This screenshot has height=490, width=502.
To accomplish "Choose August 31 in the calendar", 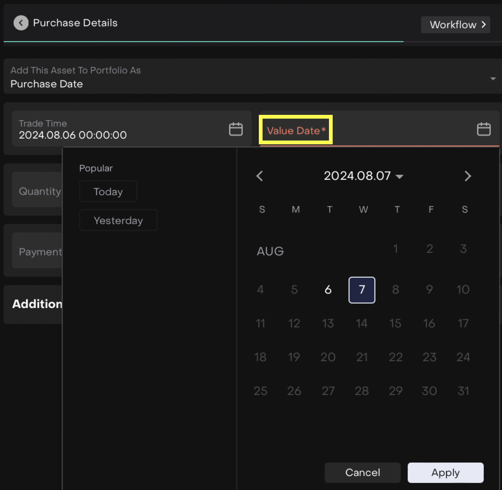I will pyautogui.click(x=463, y=391).
